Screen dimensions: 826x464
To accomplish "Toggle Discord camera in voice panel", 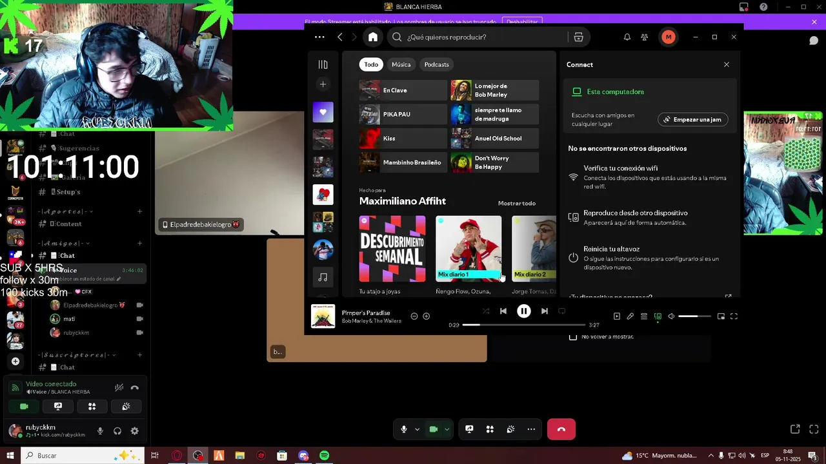I will [x=25, y=407].
